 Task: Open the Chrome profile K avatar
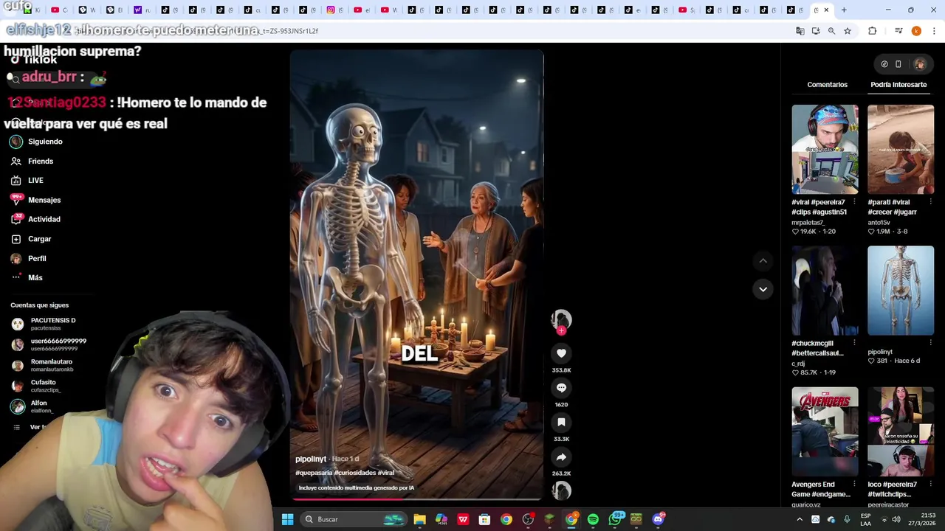[x=916, y=31]
